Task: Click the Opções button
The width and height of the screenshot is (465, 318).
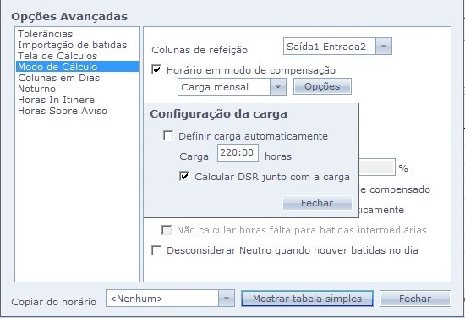Action: pos(322,86)
